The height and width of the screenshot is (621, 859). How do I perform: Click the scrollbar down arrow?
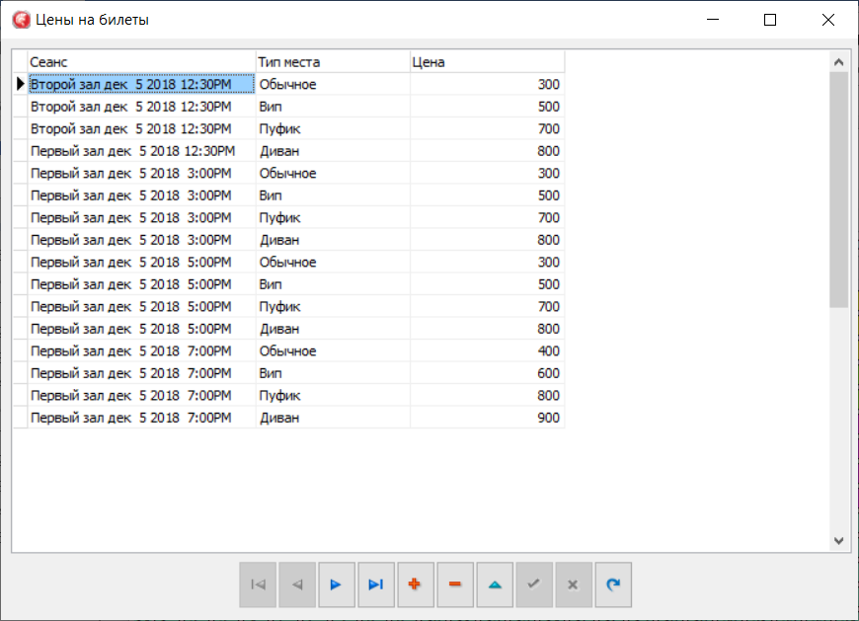pos(838,541)
